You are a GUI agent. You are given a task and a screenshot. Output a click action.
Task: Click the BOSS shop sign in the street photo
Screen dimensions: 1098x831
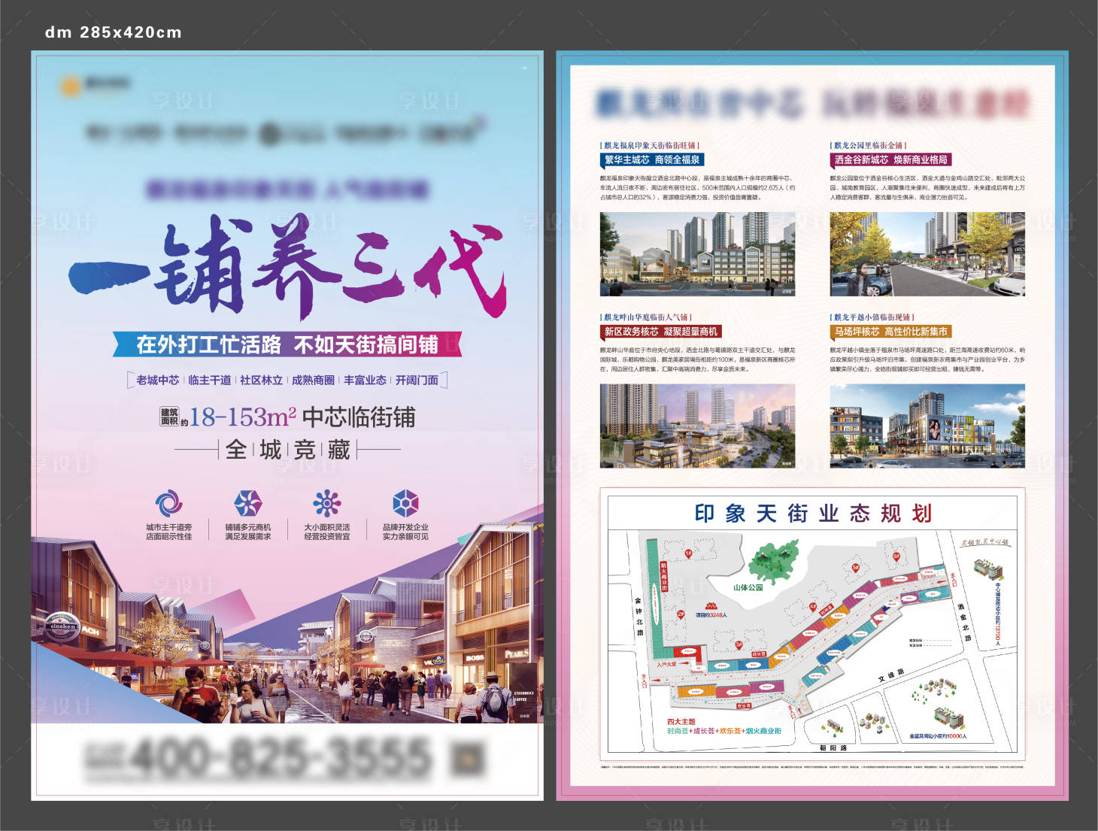[x=475, y=658]
